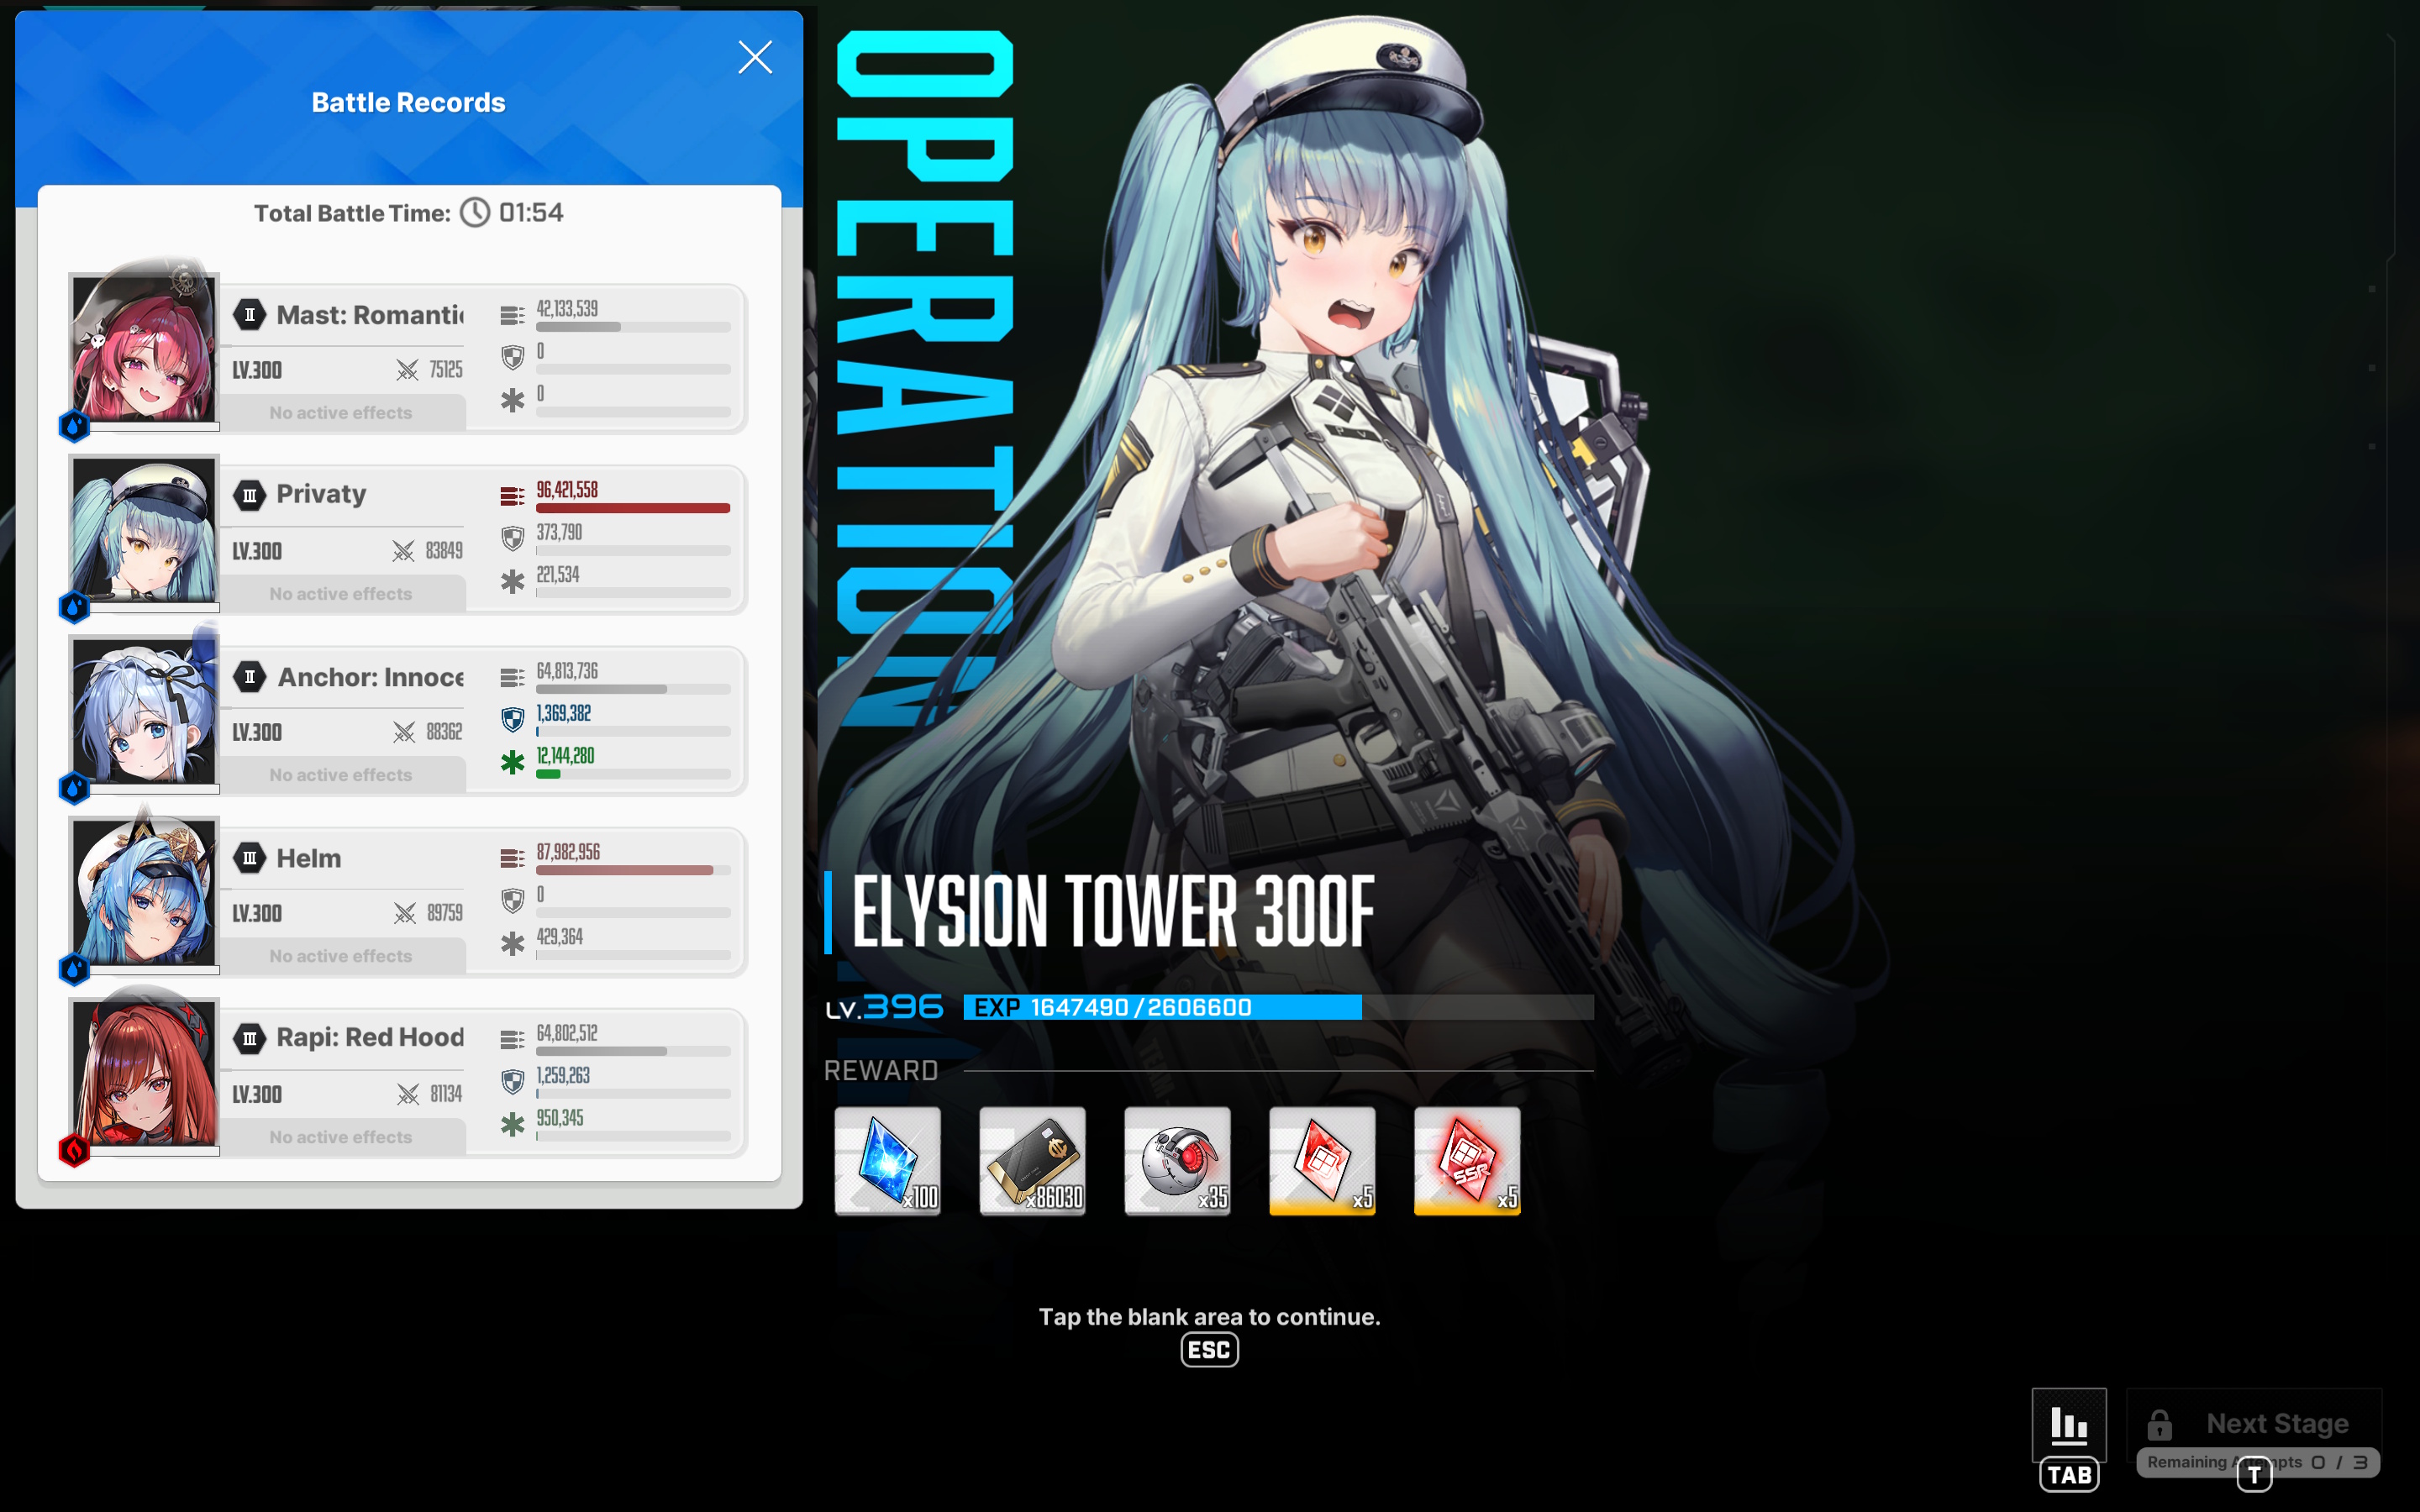
Task: Click the T key hint
Action: pos(2254,1475)
